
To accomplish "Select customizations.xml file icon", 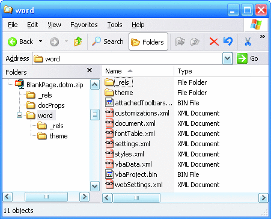I will point(109,113).
